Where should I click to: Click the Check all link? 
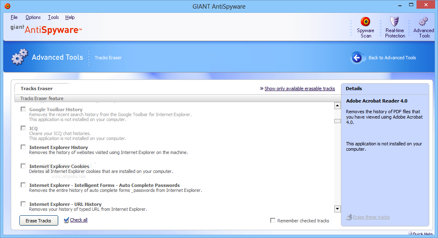click(x=79, y=220)
